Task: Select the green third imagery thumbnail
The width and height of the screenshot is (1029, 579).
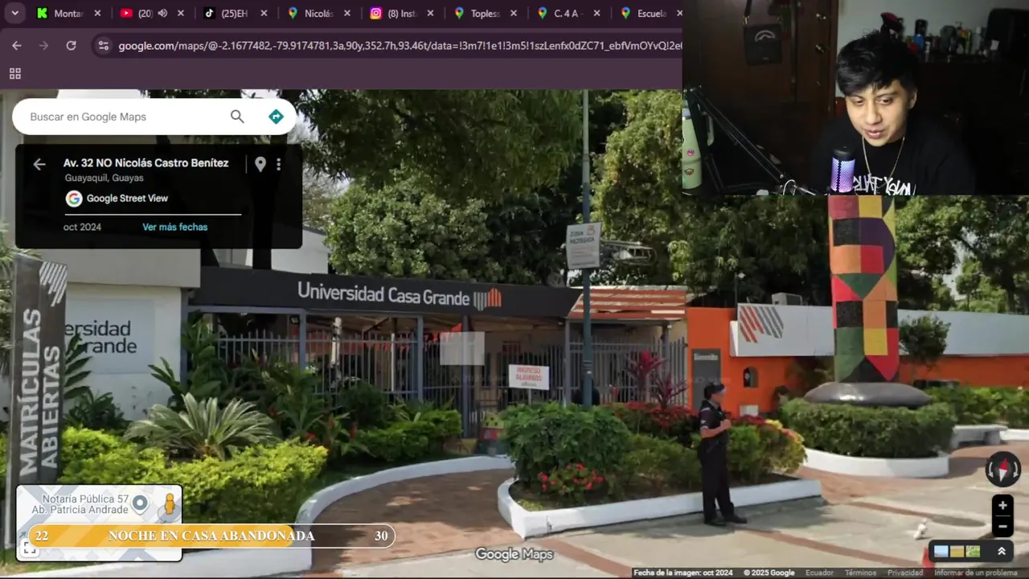Action: (x=973, y=552)
